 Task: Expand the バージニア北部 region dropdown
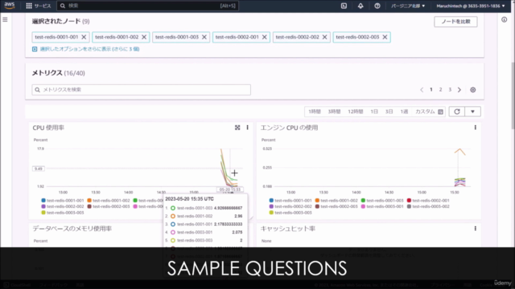click(408, 6)
